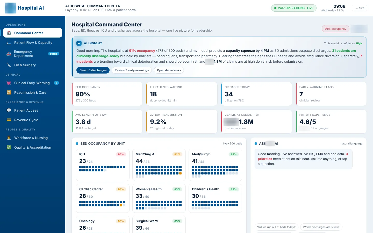Click Review 7 early-warnings button
The width and height of the screenshot is (373, 233).
[x=132, y=70]
